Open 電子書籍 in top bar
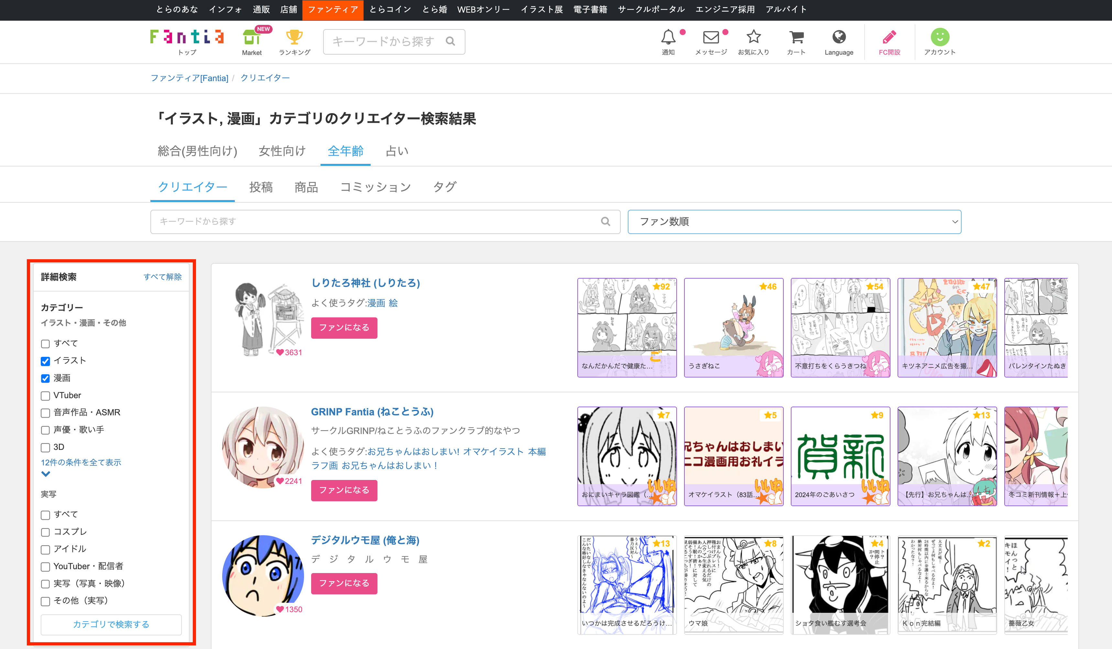 click(590, 9)
